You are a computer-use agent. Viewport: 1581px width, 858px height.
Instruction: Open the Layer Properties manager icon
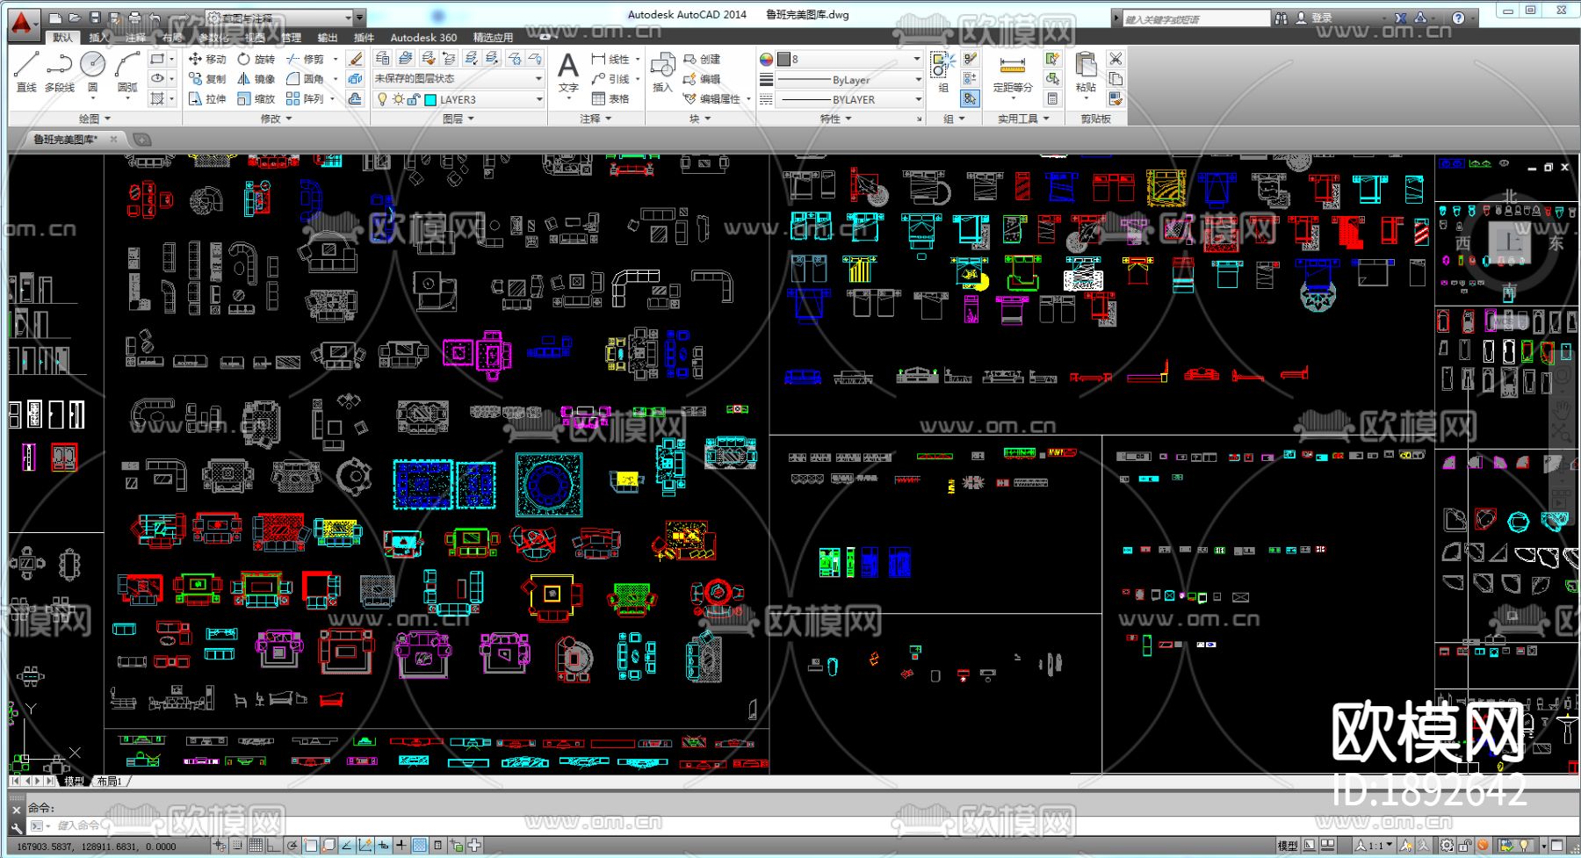click(x=383, y=58)
